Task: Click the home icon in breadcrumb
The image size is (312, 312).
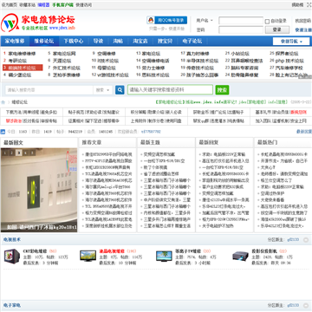Action: point(3,102)
